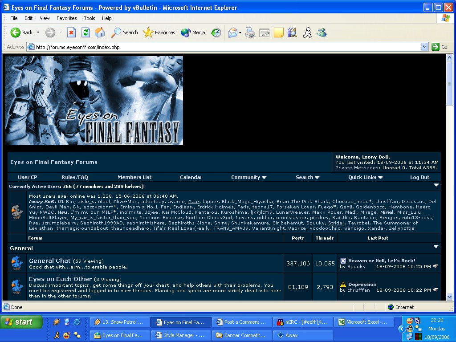Go to last post by Spuuky arrow
The width and height of the screenshot is (456, 342).
point(436,266)
